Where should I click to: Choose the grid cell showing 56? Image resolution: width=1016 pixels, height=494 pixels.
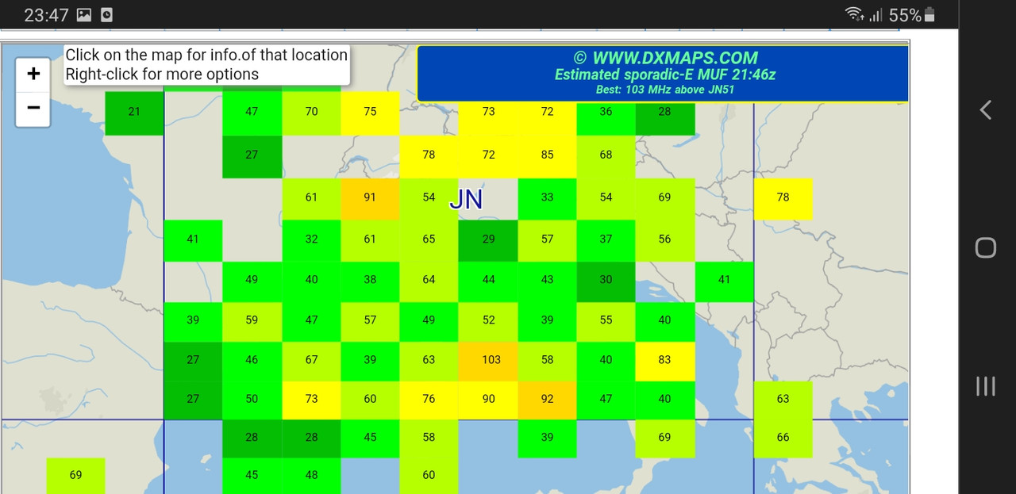click(x=665, y=239)
